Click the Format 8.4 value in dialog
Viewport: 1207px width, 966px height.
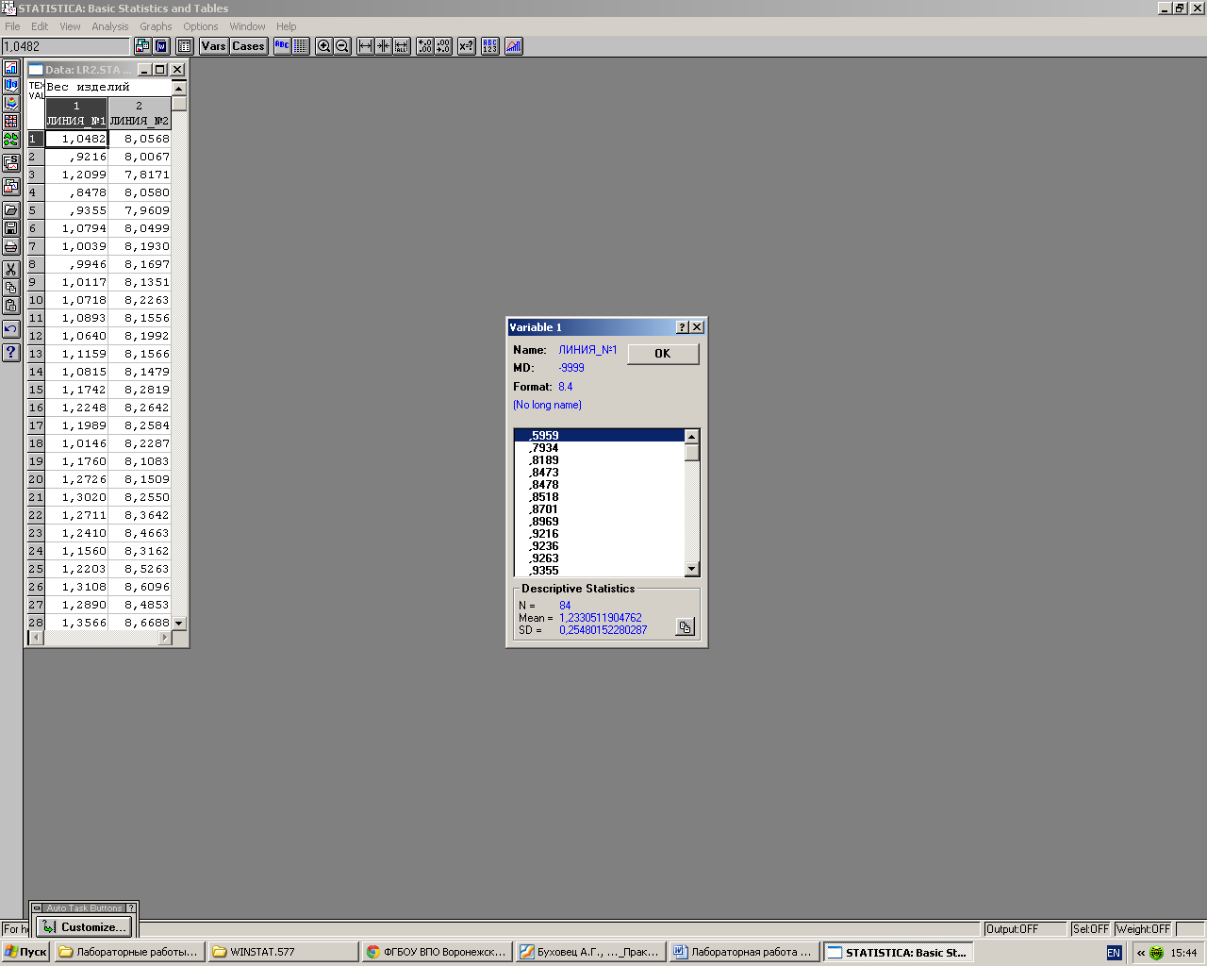tap(565, 387)
